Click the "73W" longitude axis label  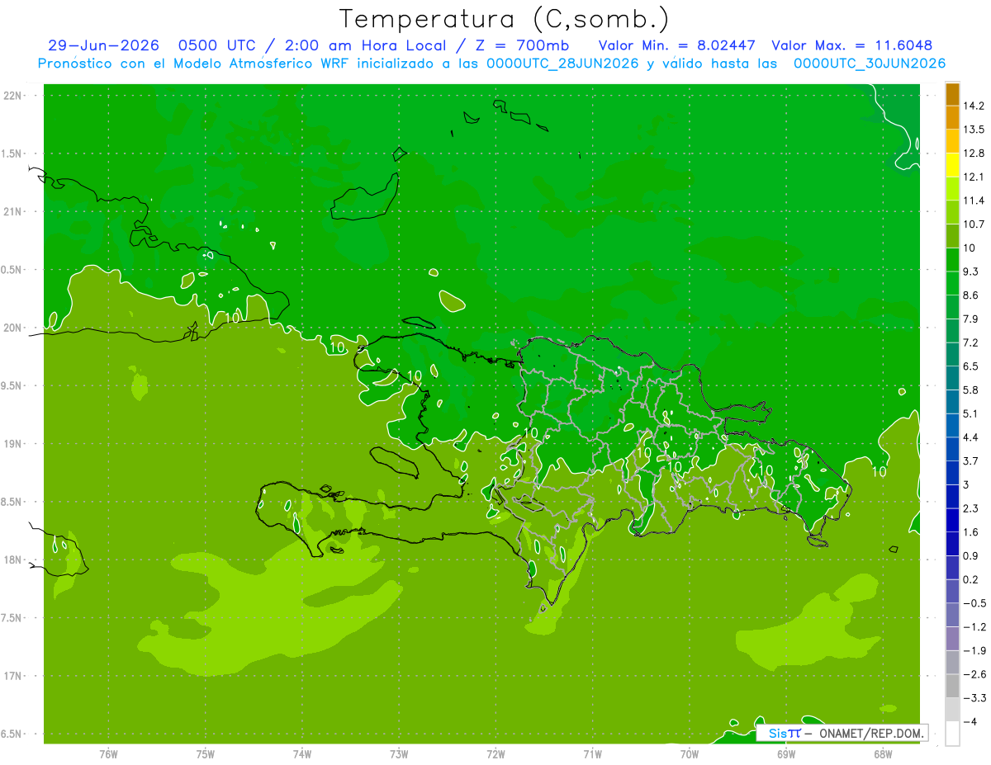point(399,754)
